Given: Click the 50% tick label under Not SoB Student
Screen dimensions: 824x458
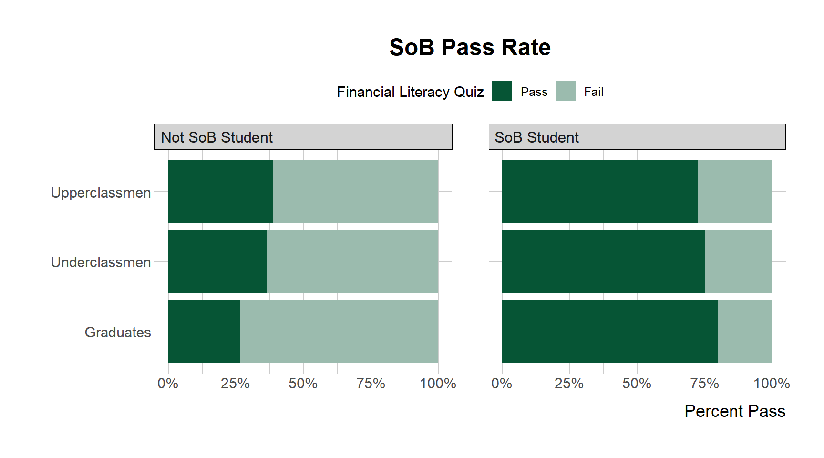Looking at the screenshot, I should click(x=303, y=384).
